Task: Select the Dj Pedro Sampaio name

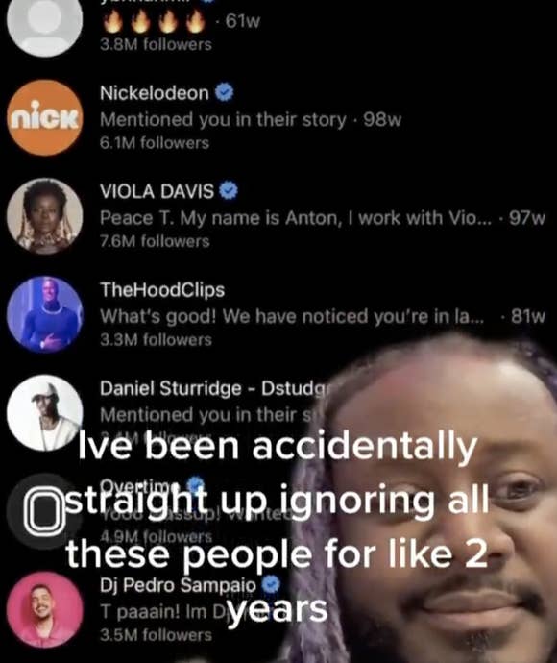Action: (x=179, y=585)
